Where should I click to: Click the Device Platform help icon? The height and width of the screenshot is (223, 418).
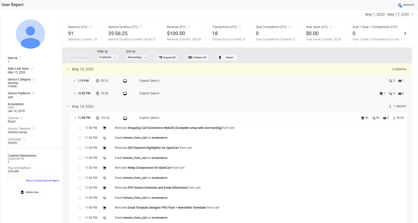tap(33, 93)
